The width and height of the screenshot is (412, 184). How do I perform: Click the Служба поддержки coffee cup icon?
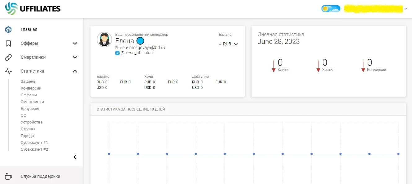pos(8,176)
